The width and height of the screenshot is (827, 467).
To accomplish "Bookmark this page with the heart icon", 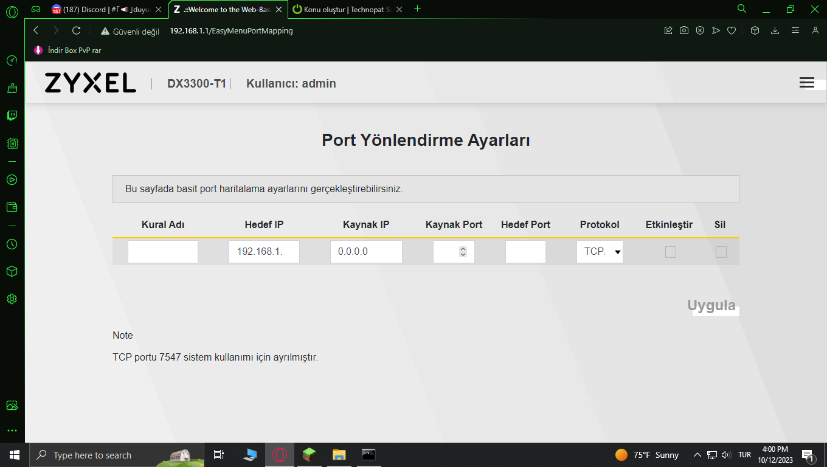I will tap(732, 30).
